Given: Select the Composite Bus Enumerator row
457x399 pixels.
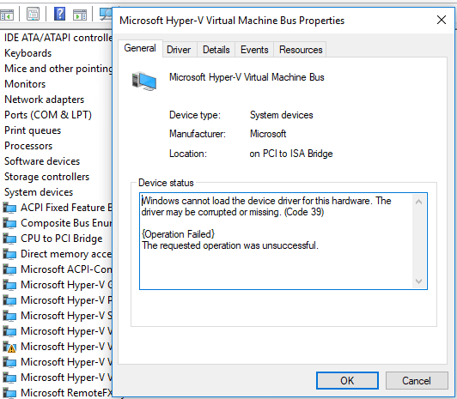Looking at the screenshot, I should [57, 223].
